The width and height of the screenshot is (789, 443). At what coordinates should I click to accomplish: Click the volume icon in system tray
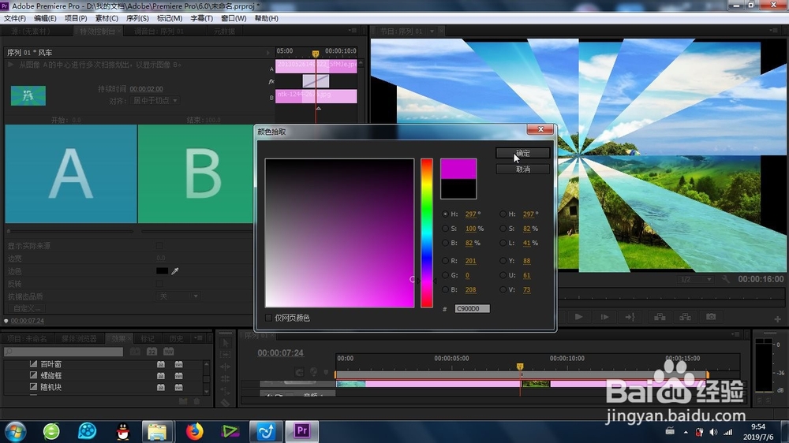click(x=713, y=432)
